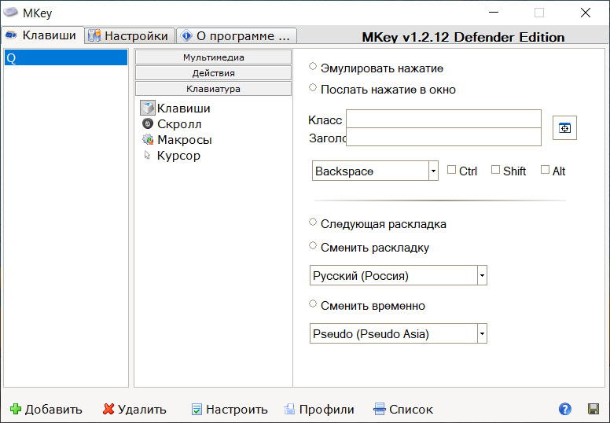Screen dimensions: 610x423
Task: Collapse the Клавиатура section header
Action: [213, 89]
